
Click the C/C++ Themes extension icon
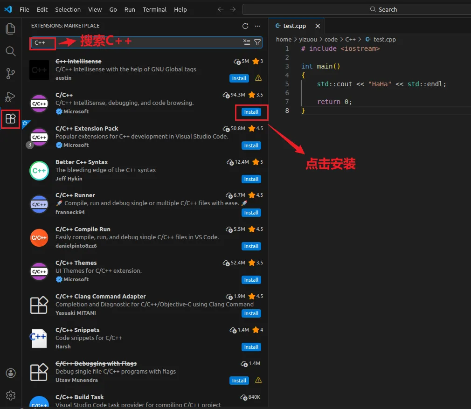pyautogui.click(x=39, y=271)
